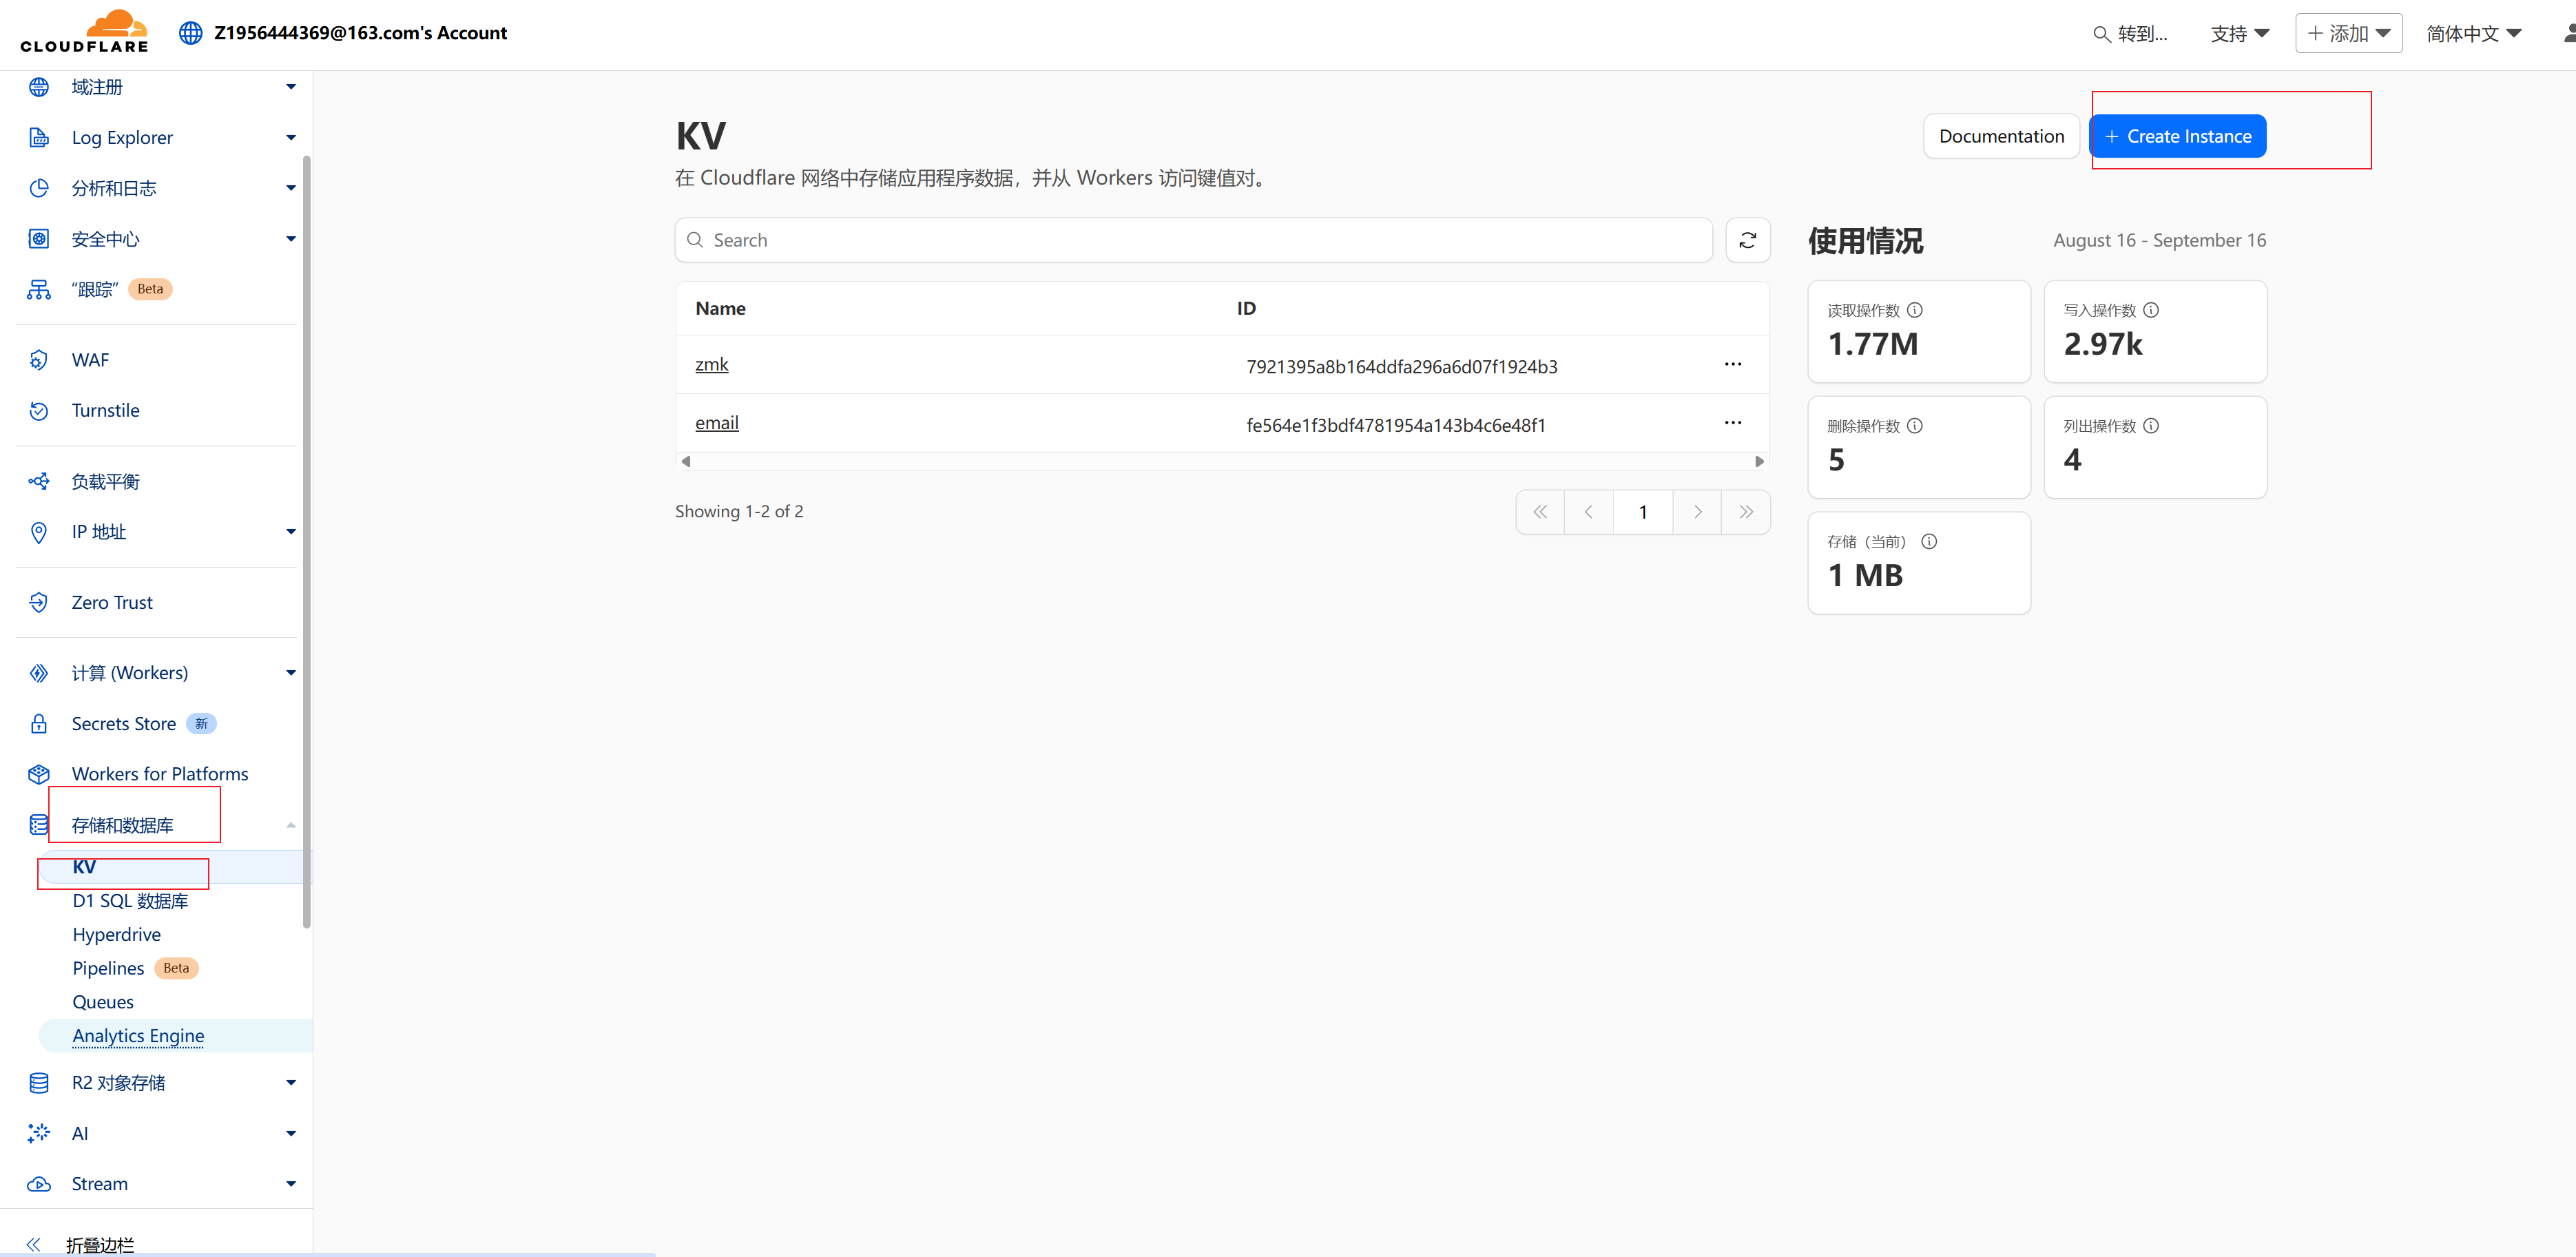This screenshot has width=2576, height=1257.
Task: Click the KV Search input field
Action: pos(1193,240)
